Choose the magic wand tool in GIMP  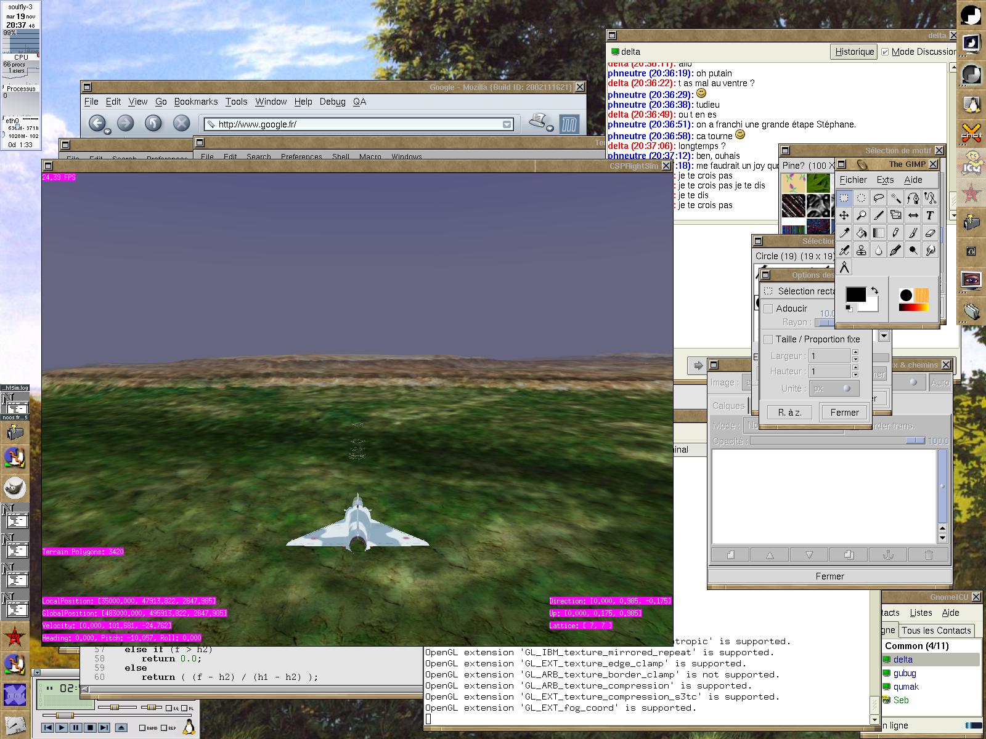point(895,198)
